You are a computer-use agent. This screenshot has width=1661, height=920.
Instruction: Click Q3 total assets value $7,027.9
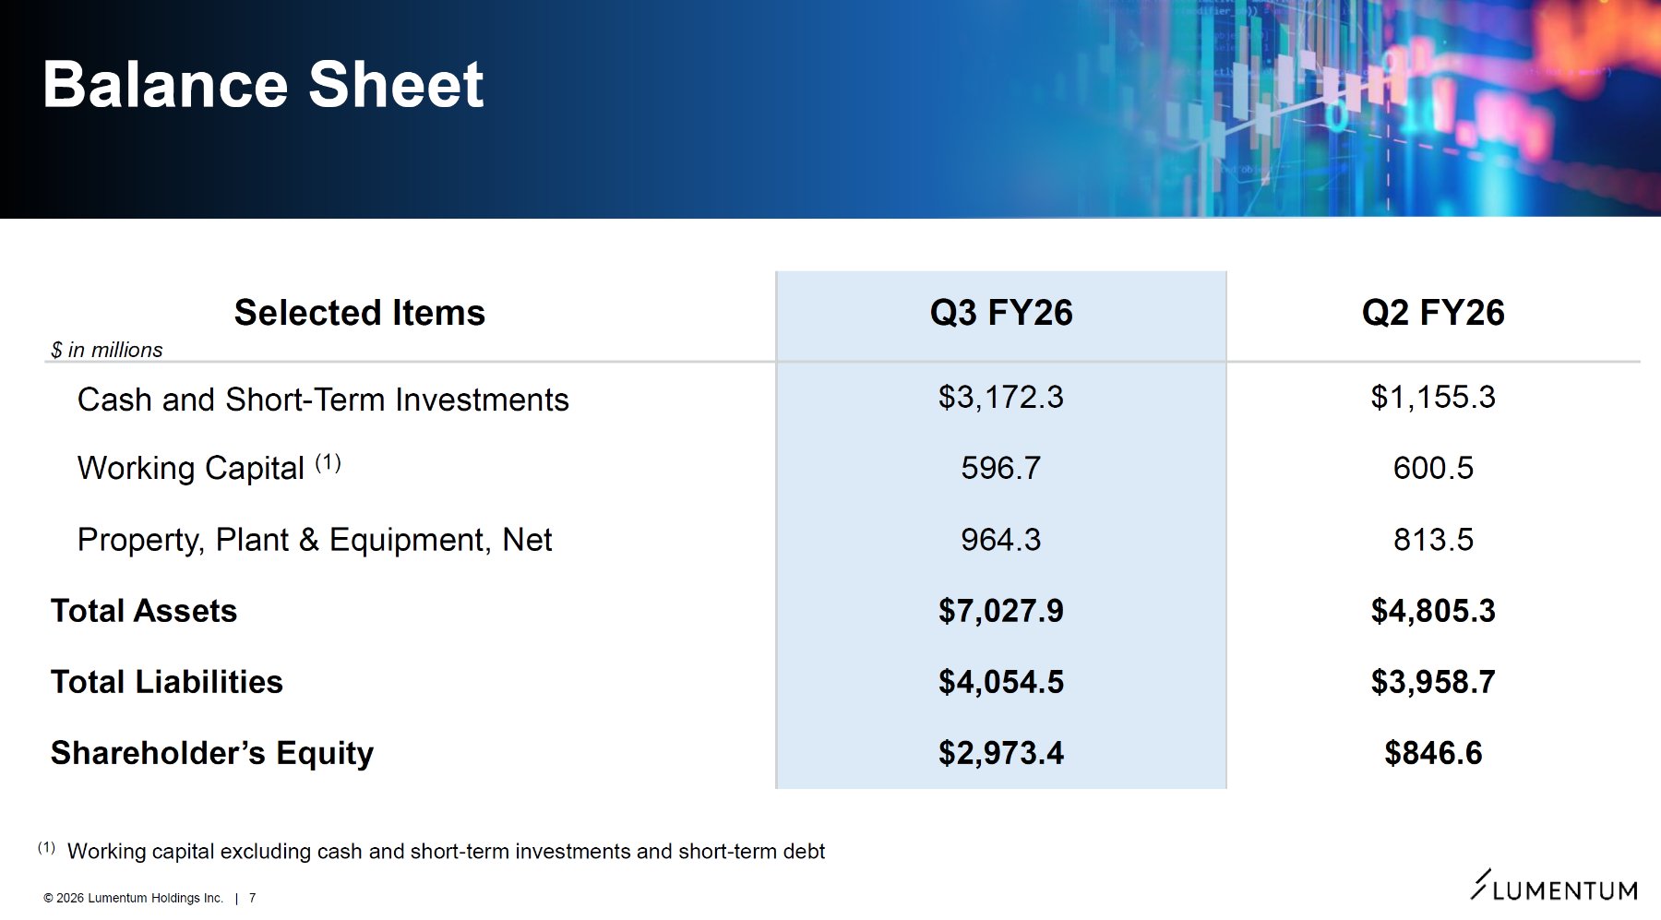[x=1001, y=611]
